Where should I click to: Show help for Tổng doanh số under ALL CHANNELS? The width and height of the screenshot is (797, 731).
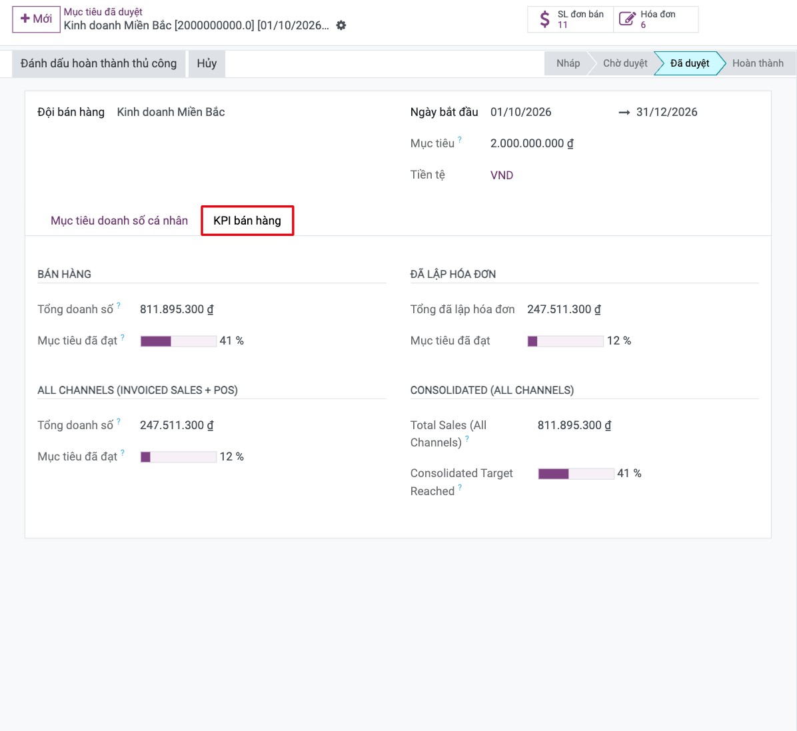[119, 421]
